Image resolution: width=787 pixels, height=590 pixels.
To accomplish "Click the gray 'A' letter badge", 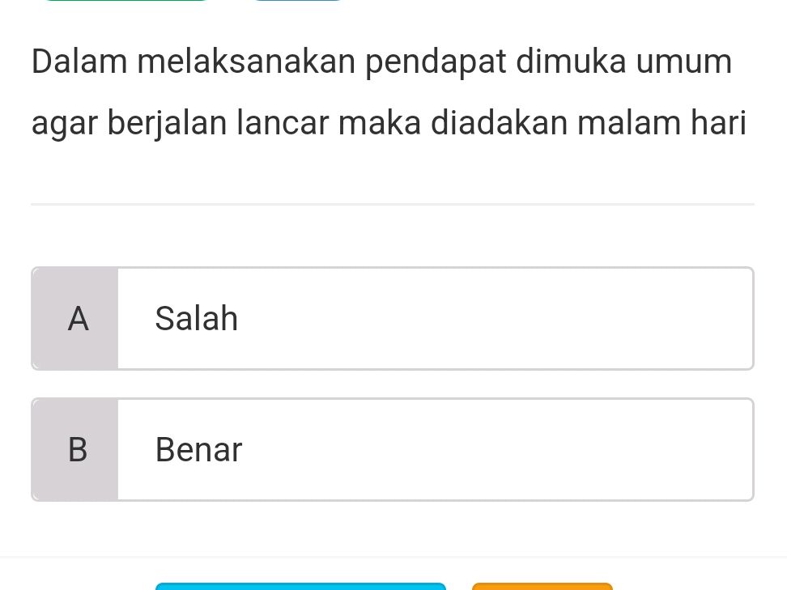I will (x=77, y=318).
